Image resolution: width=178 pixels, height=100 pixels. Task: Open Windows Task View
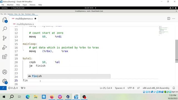(19, 97)
